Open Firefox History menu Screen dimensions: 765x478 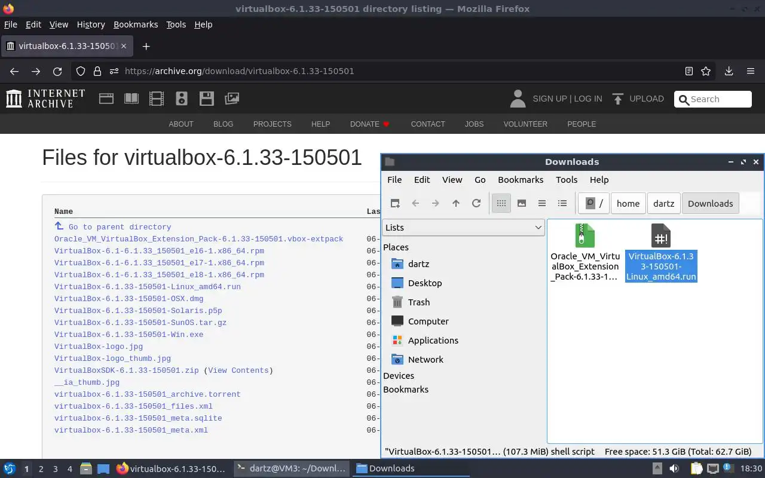click(x=91, y=24)
